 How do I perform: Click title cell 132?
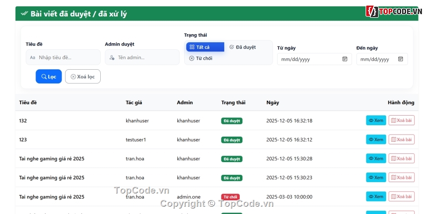(23, 121)
